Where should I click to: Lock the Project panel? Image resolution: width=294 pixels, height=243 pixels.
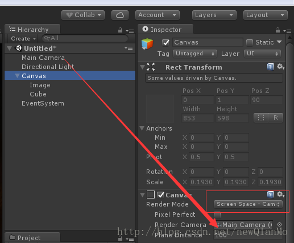120,238
